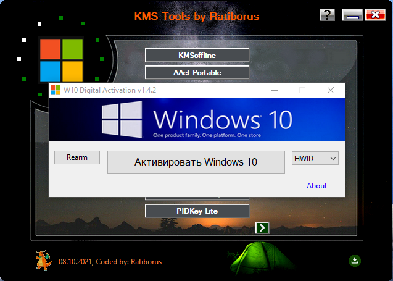The width and height of the screenshot is (393, 281).
Task: Launch KMSoffline from the tools list
Action: coord(197,56)
